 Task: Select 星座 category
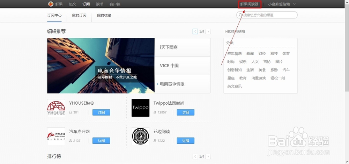231,78
